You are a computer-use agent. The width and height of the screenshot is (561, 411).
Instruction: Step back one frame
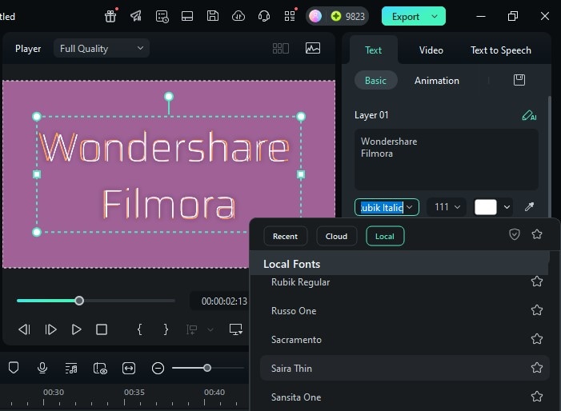24,329
